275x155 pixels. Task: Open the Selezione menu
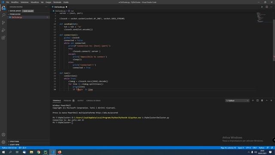pyautogui.click(x=24, y=2)
